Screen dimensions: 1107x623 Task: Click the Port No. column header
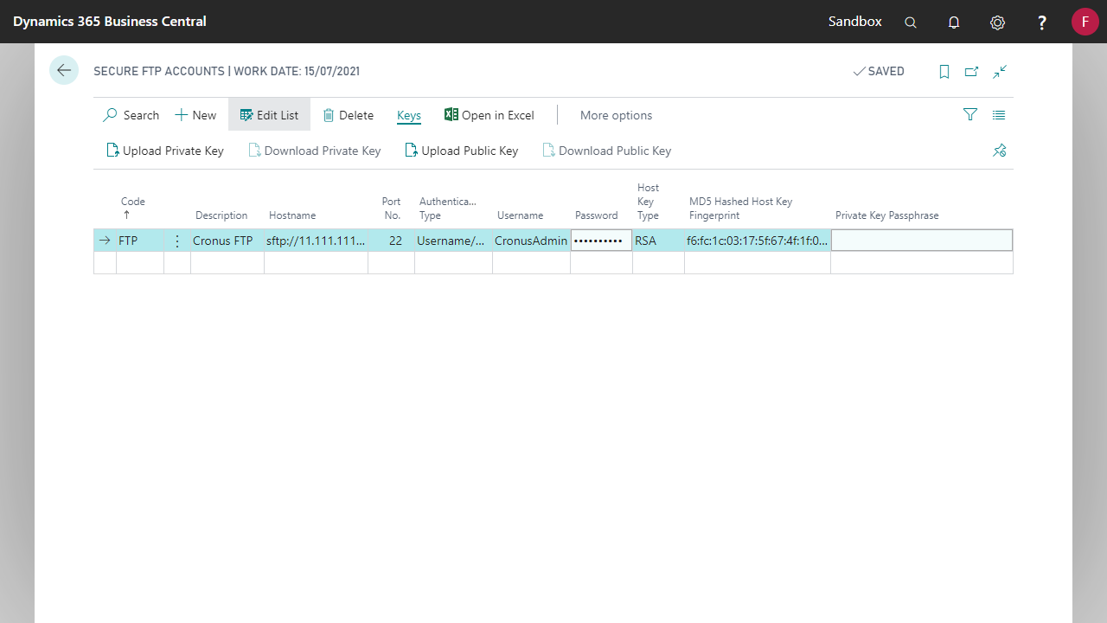point(392,208)
